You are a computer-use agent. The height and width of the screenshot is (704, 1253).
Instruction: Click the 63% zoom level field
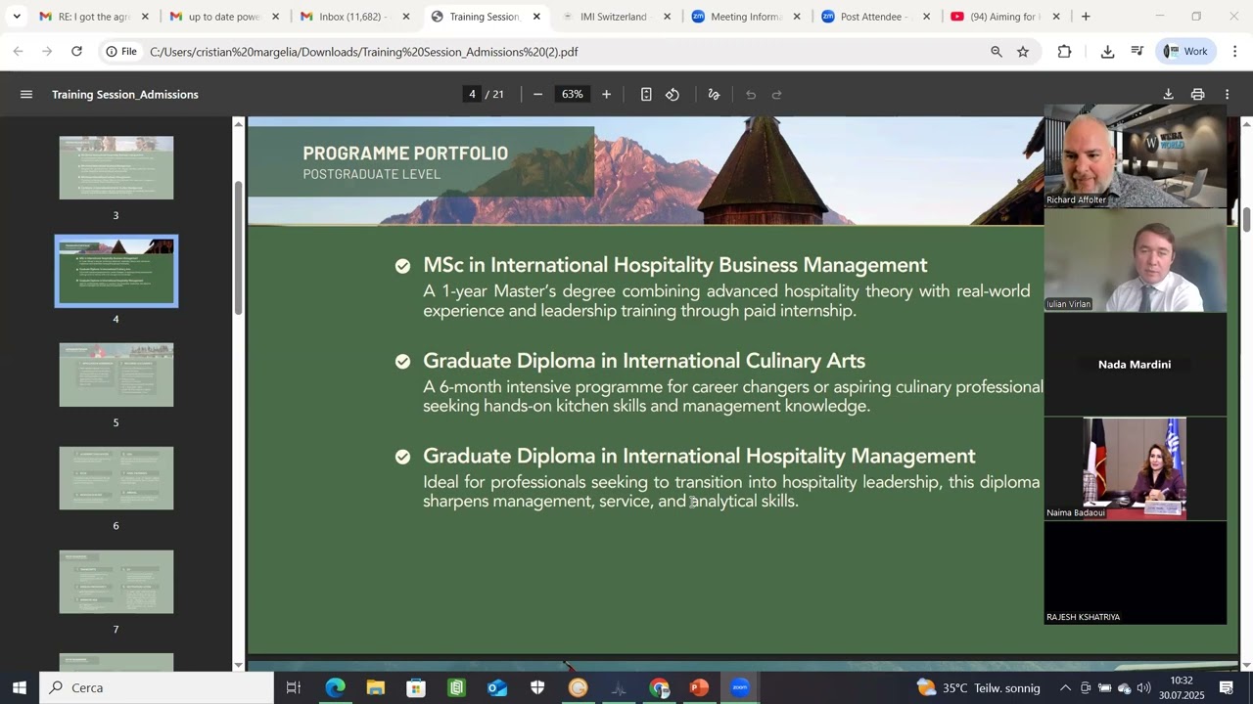coord(572,95)
